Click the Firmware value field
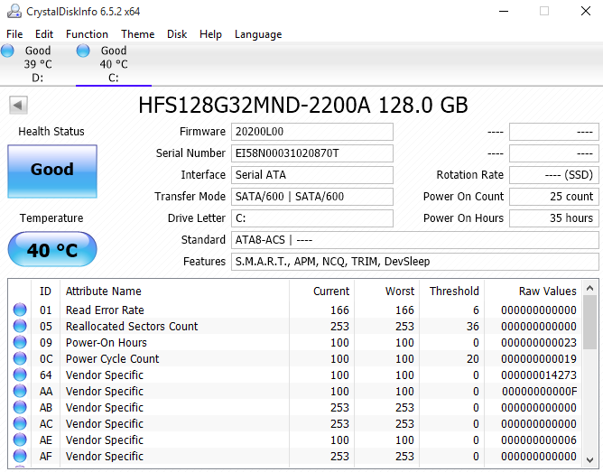603x472 pixels. [312, 132]
